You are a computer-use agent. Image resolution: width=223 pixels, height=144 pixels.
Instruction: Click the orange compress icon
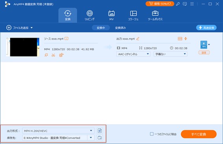pyautogui.click(x=186, y=38)
